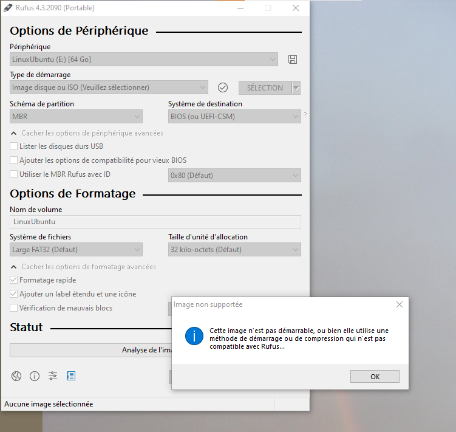Open the settings sliders icon
The width and height of the screenshot is (456, 432).
pyautogui.click(x=53, y=376)
